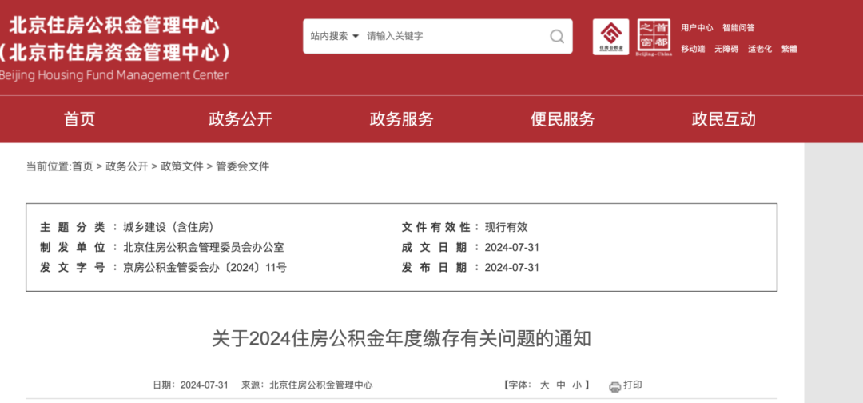Screen dimensions: 863x403
Task: Go to 用户中心
Action: tap(697, 27)
